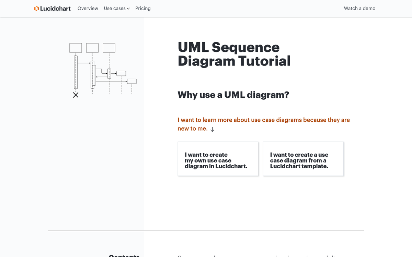This screenshot has height=257, width=412.
Task: Click the rightmost message box in the diagram
Action: (131, 82)
